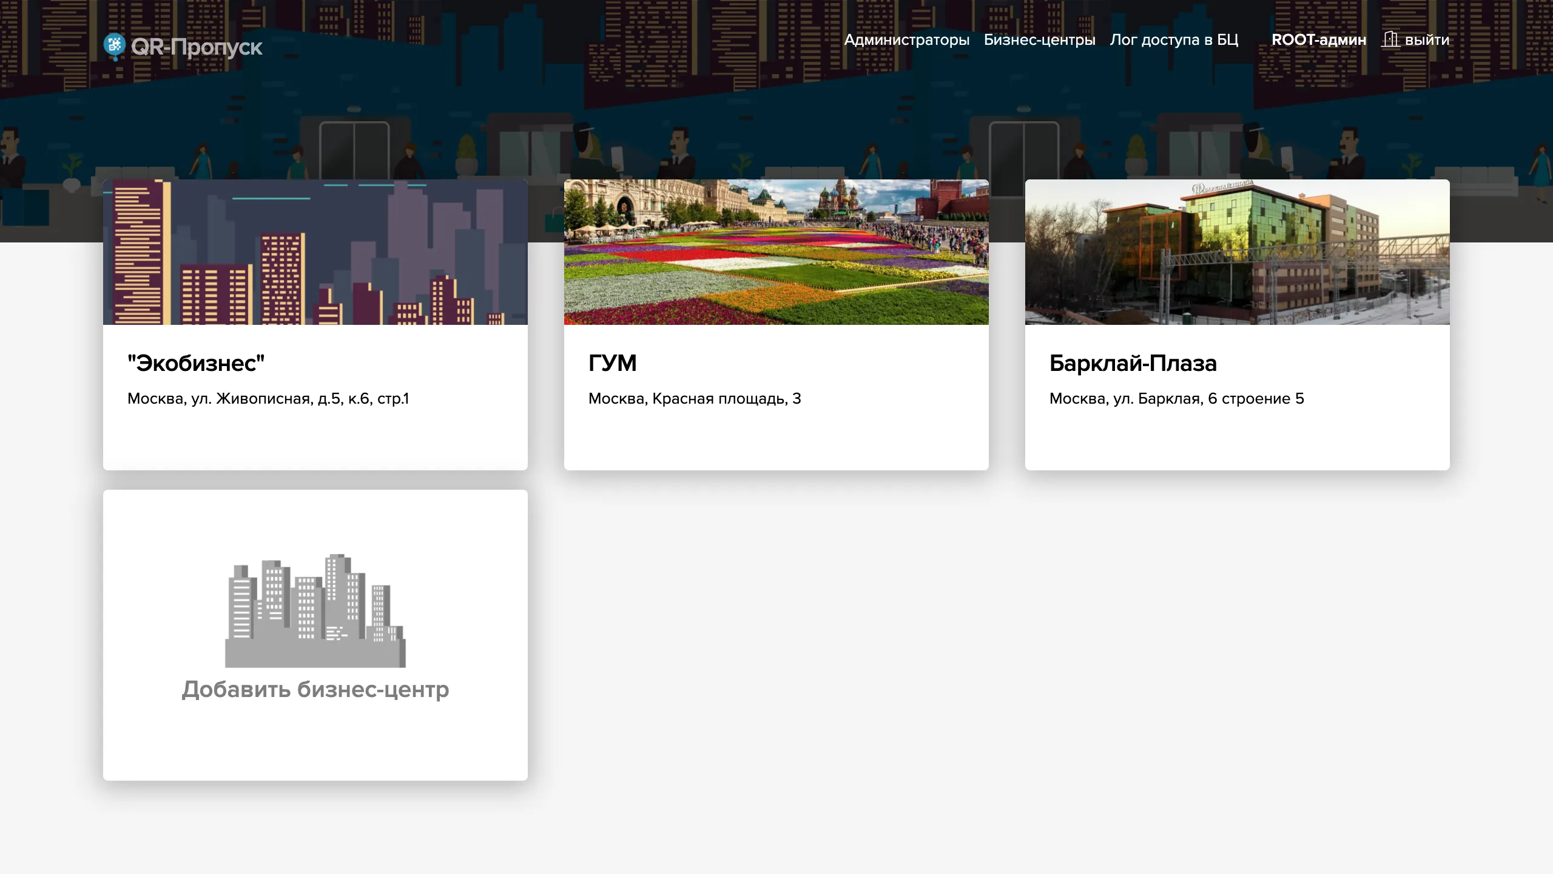Click the Экобизнес address Живописная street
The width and height of the screenshot is (1553, 874).
coord(268,398)
